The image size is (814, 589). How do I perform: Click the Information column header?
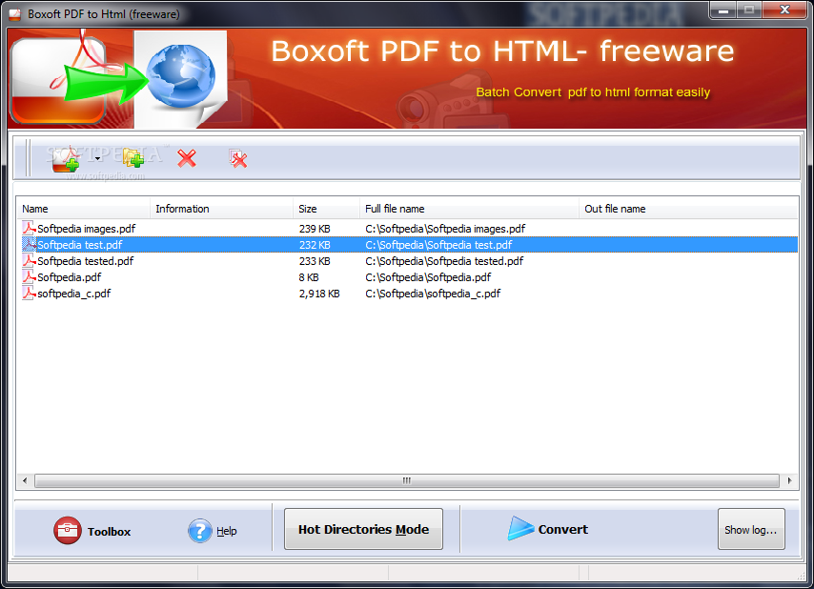click(x=222, y=209)
